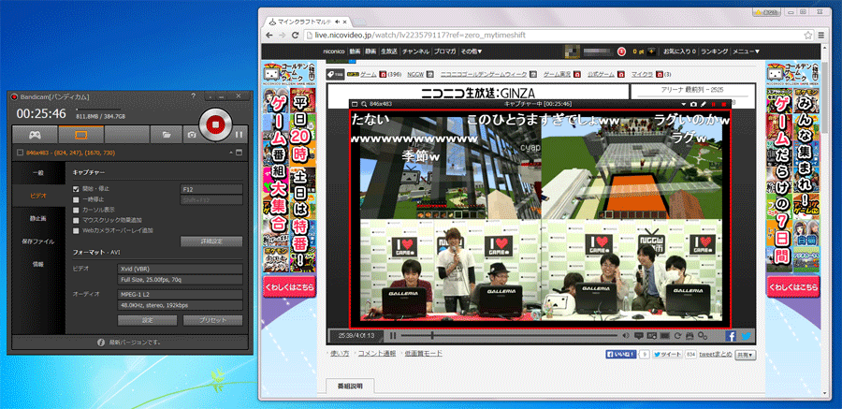Open Bandicam output folder icon
Image resolution: width=842 pixels, height=409 pixels.
tap(167, 135)
